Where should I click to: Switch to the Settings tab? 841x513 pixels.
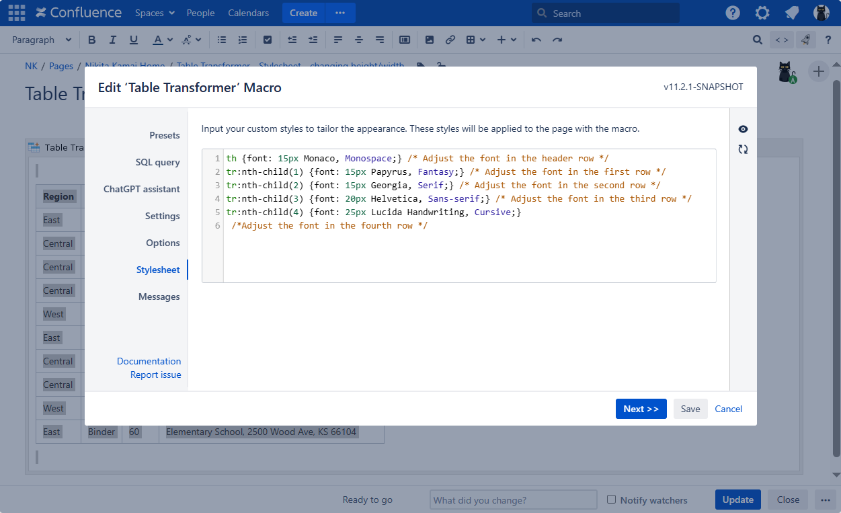(x=163, y=216)
